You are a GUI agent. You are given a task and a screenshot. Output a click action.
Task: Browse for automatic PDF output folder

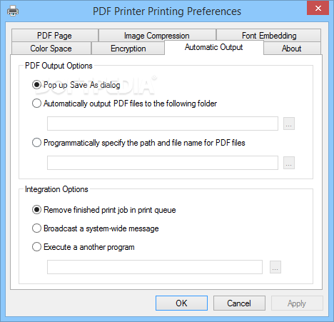(289, 124)
